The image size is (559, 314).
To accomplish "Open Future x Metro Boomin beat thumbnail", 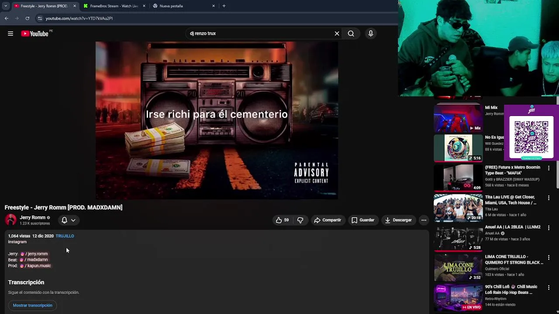I will (x=458, y=177).
